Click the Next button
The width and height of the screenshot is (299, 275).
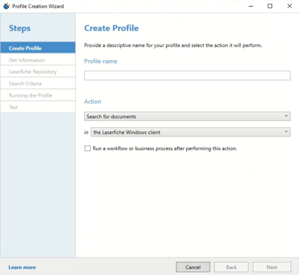click(x=272, y=267)
